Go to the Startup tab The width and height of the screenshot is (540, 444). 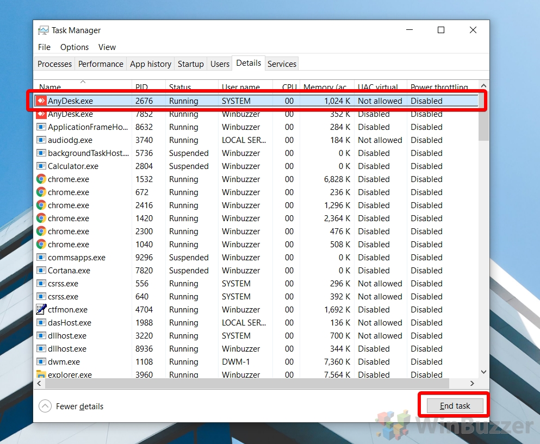click(191, 64)
